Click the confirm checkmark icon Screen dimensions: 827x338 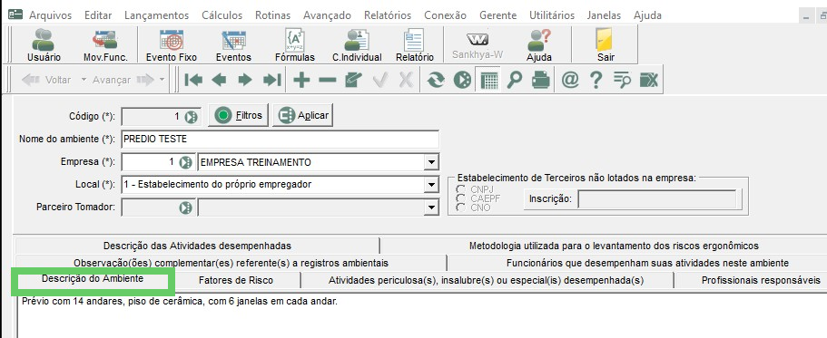pos(379,80)
